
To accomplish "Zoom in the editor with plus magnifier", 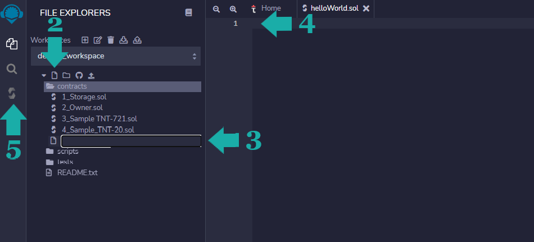I will click(x=233, y=8).
